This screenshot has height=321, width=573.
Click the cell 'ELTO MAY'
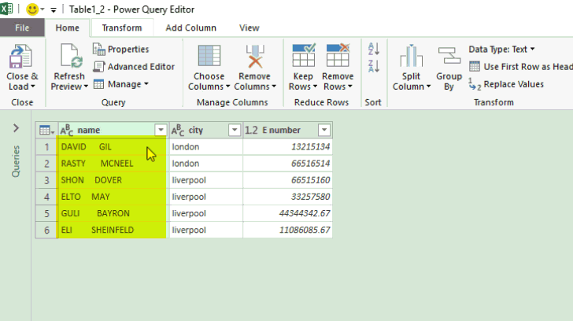[x=113, y=197]
